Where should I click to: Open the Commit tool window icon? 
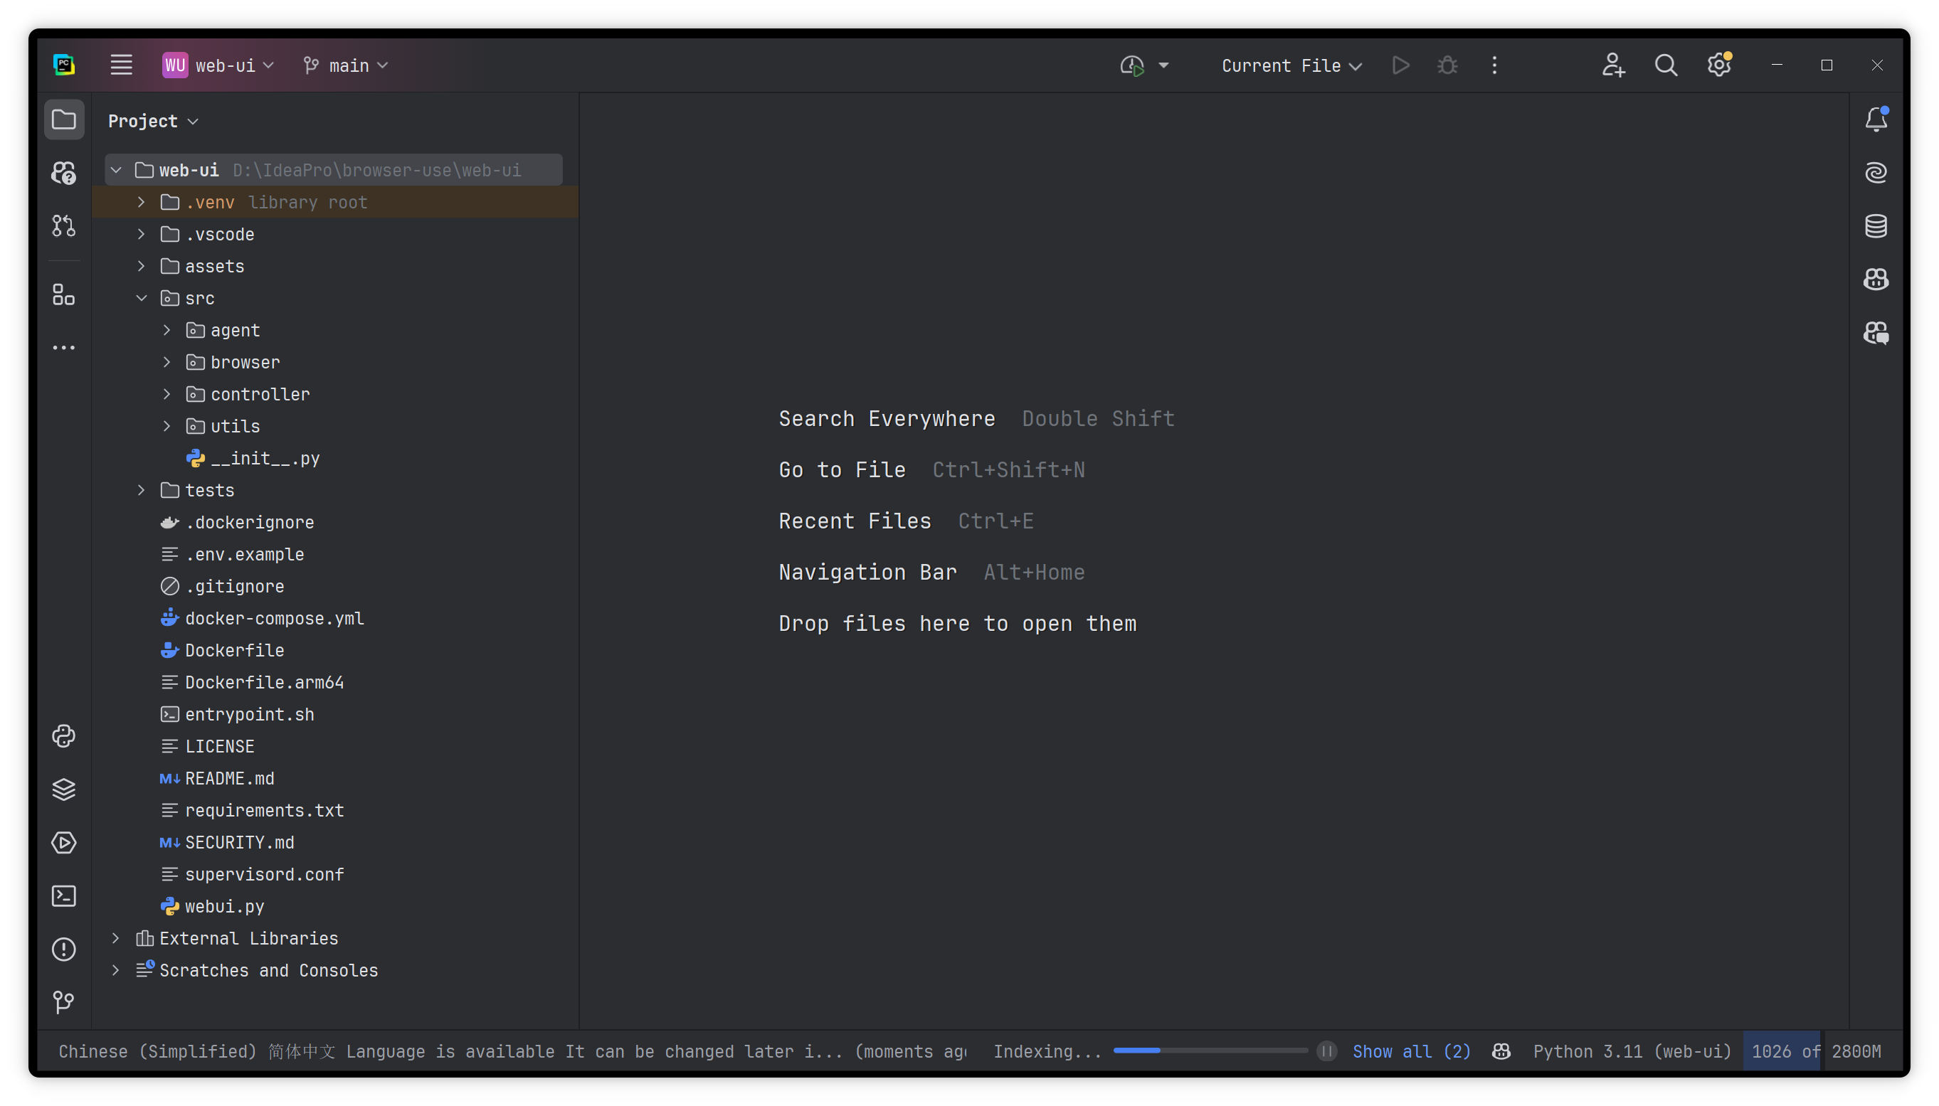pyautogui.click(x=64, y=225)
